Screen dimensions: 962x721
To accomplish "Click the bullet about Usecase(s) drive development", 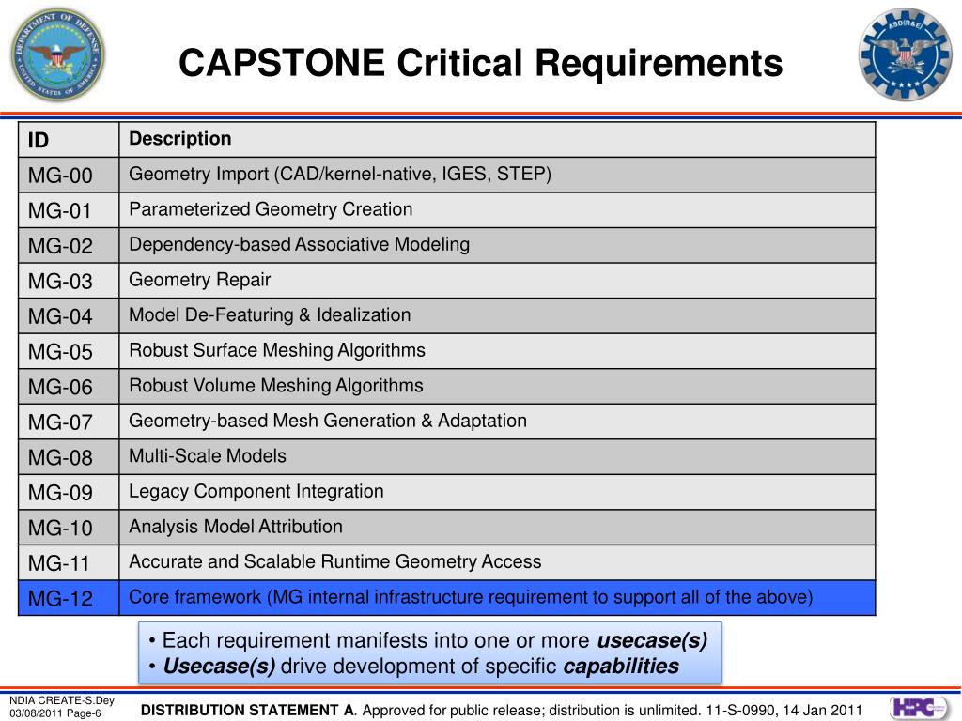I will tap(414, 667).
